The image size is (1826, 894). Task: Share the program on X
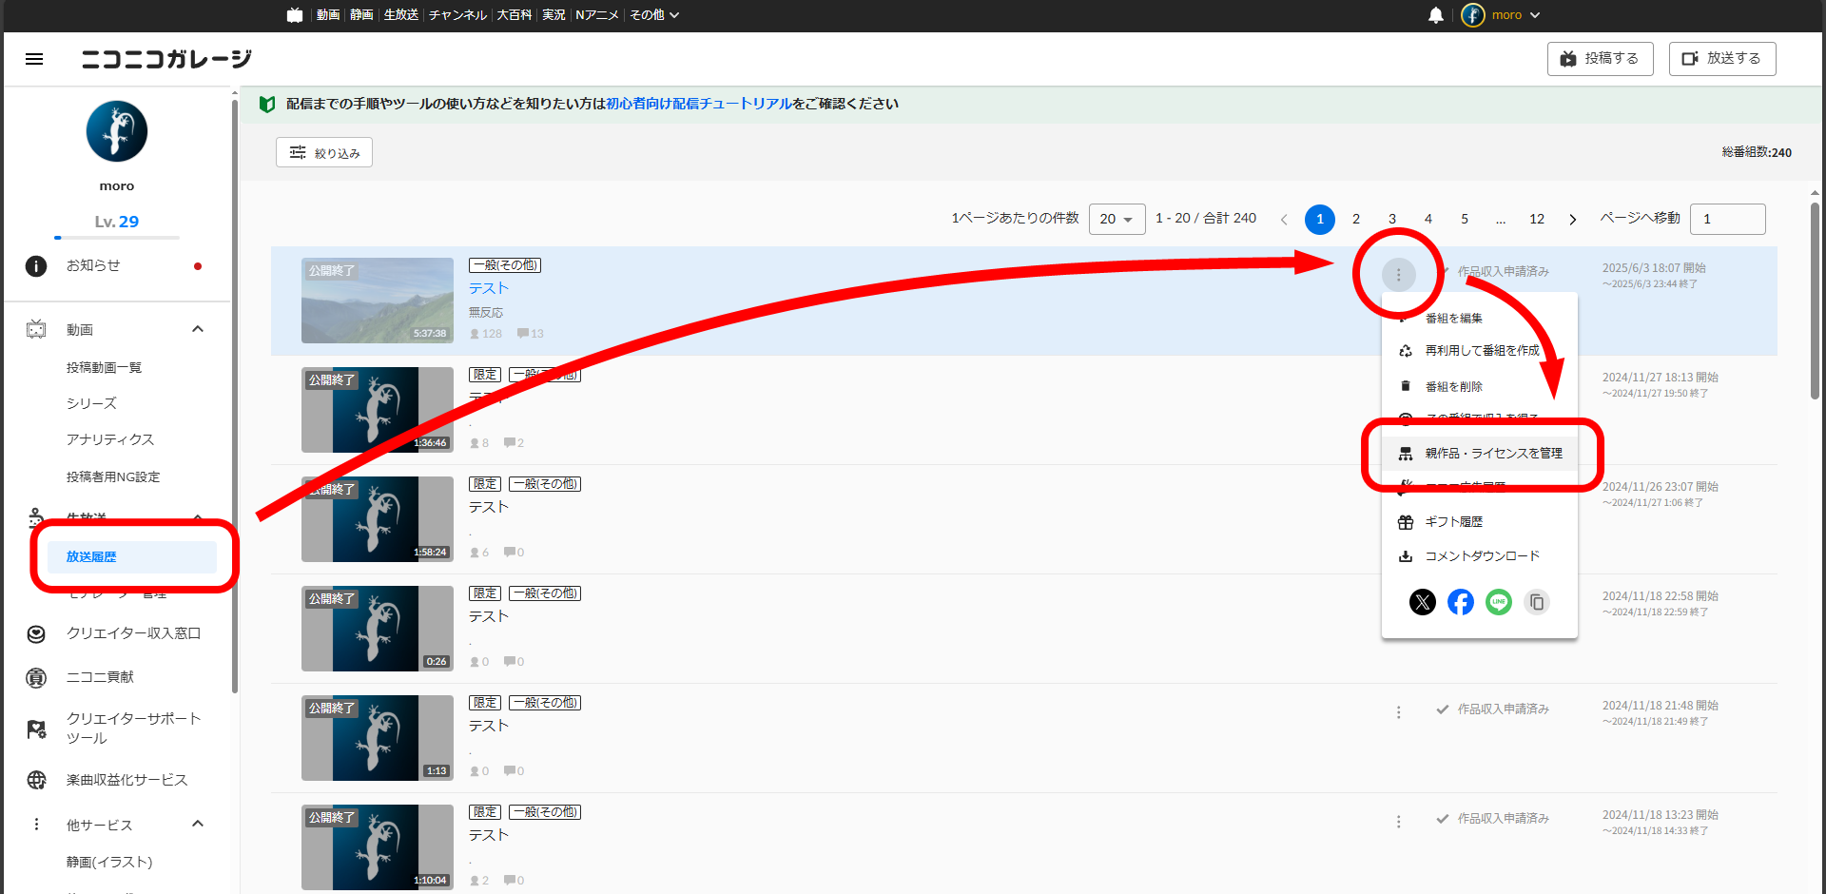click(1422, 602)
